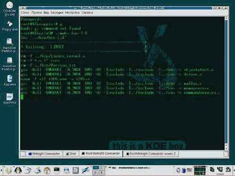Image resolution: width=235 pixels, height=176 pixels.
Task: Open the Настройка menu
Action: tap(72, 12)
